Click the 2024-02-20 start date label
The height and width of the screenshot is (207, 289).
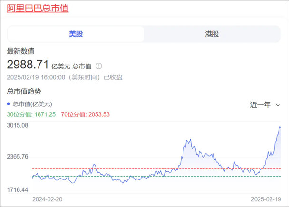pos(48,199)
